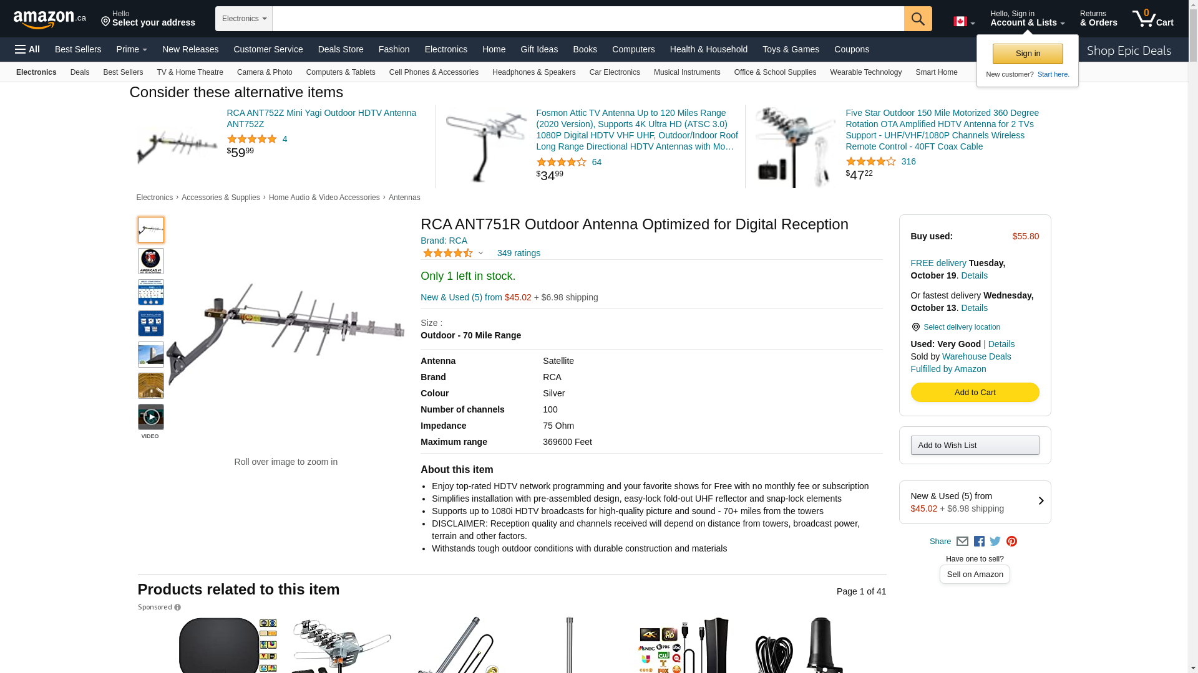Open Deals Store in navigation bar
Screen dimensions: 1198x673
(x=341, y=49)
